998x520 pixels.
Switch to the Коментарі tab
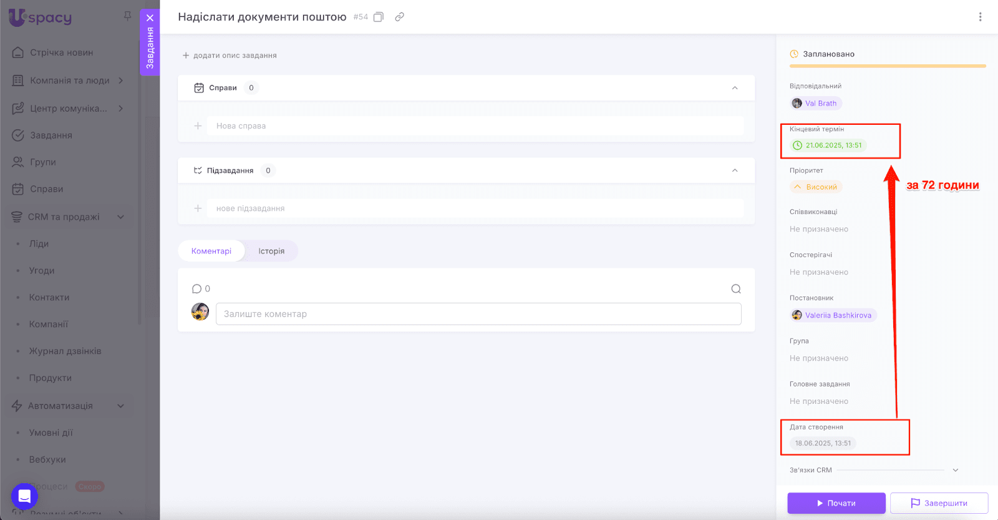(x=211, y=251)
